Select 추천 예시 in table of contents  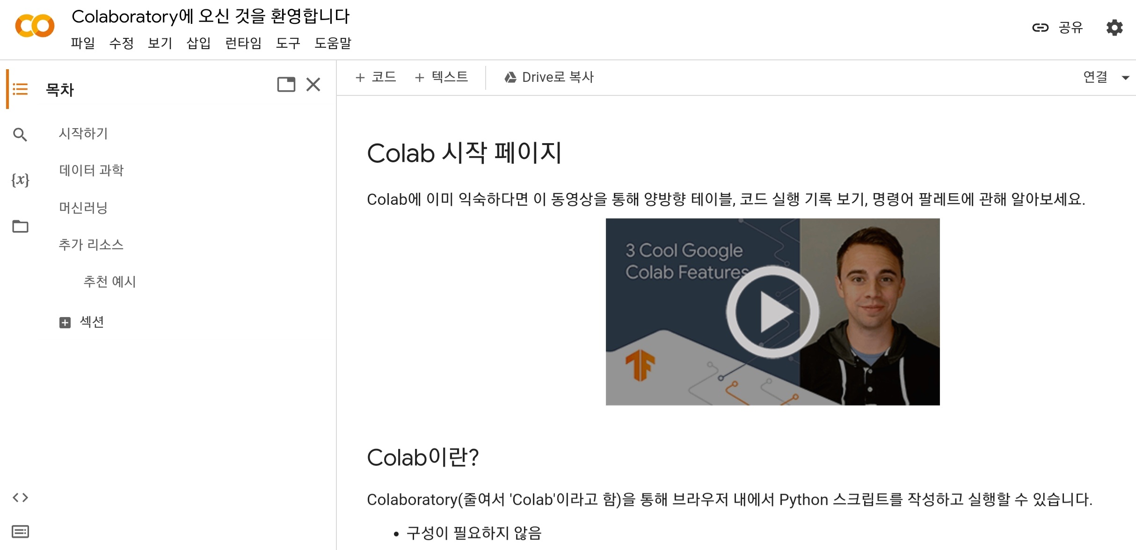(109, 282)
